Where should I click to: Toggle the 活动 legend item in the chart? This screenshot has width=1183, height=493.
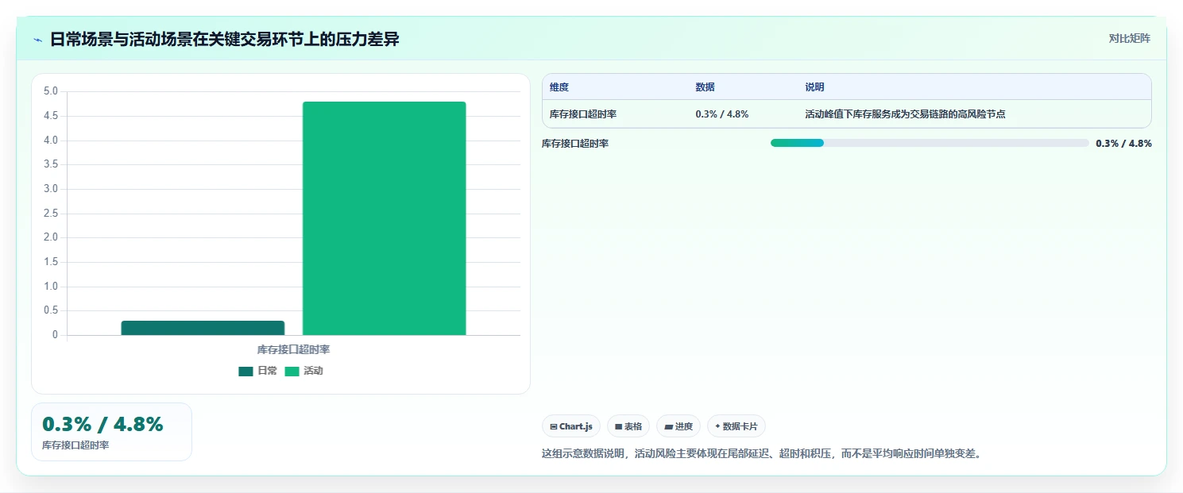tap(304, 371)
